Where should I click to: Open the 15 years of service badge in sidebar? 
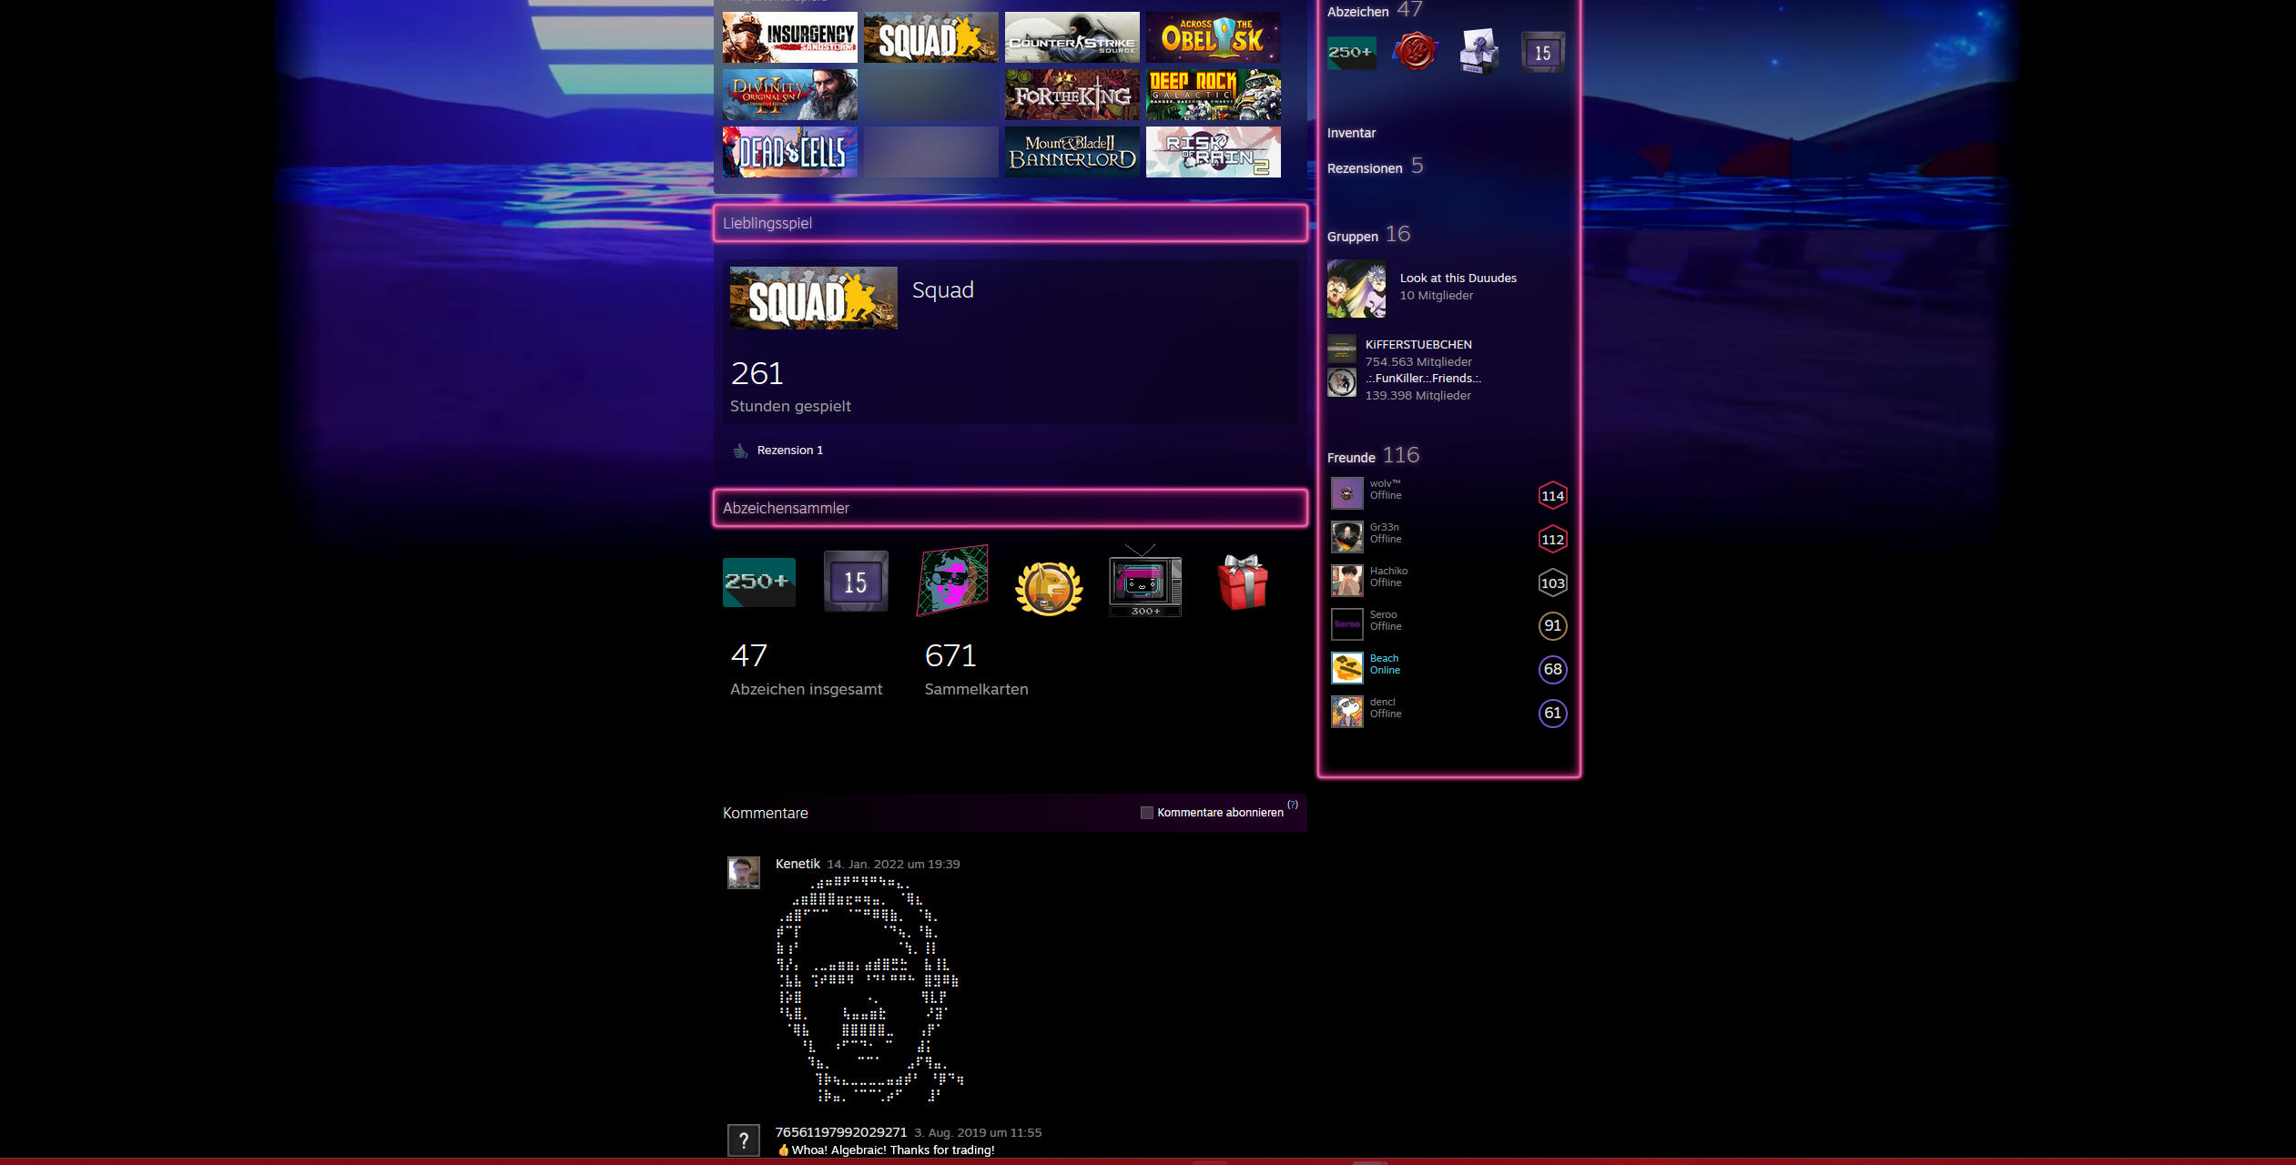[1542, 53]
